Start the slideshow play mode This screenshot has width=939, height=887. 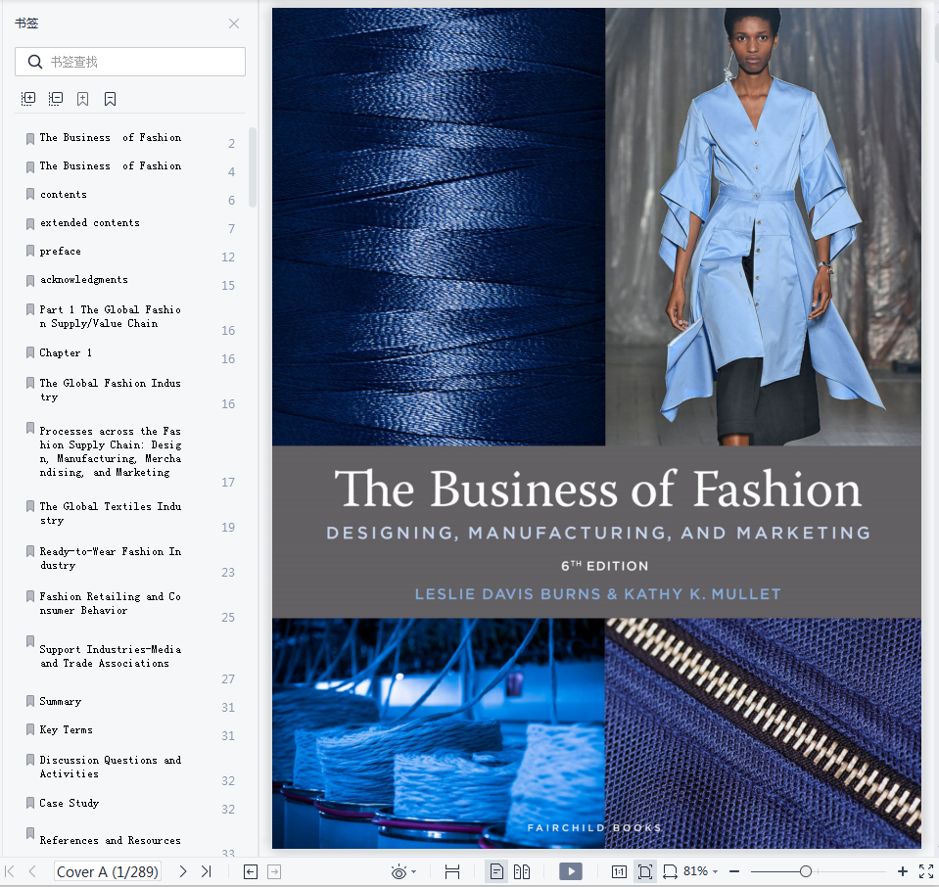click(571, 871)
